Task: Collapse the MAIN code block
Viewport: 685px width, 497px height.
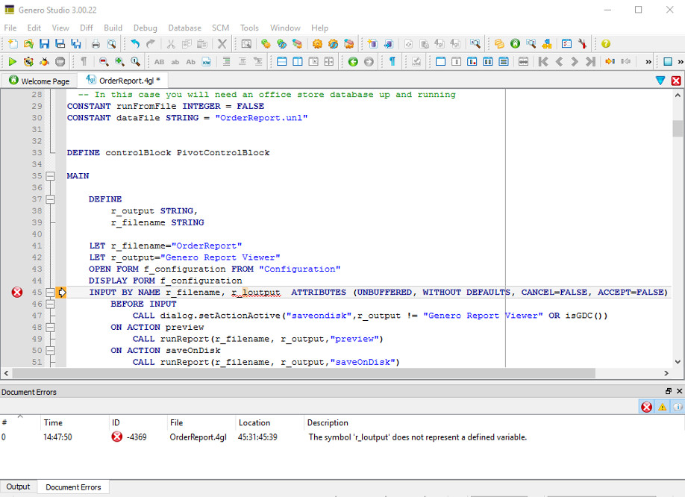Action: coord(50,176)
